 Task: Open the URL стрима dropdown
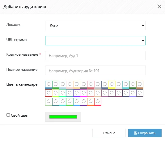95,40
